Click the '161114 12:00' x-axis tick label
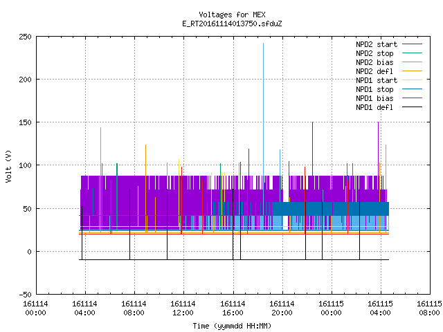Viewport: 443px width, 332px height. point(183,308)
